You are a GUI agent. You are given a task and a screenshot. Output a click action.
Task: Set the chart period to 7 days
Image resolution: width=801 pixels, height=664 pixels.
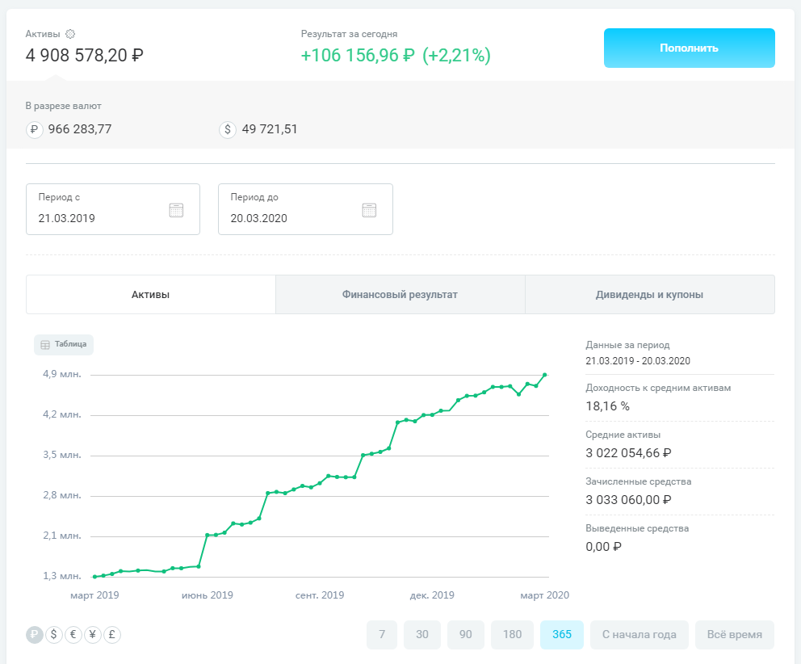click(382, 635)
